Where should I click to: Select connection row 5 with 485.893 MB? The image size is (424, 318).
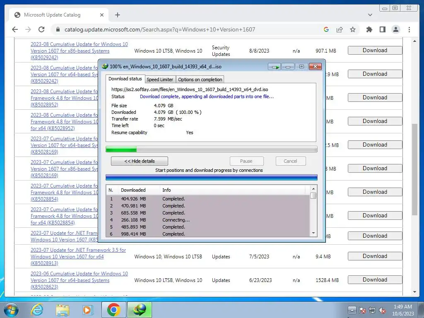pyautogui.click(x=208, y=227)
